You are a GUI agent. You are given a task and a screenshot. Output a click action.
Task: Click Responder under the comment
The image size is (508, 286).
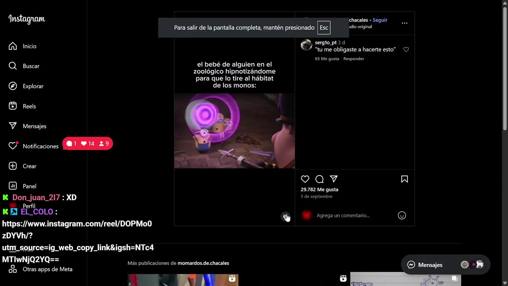(x=354, y=59)
